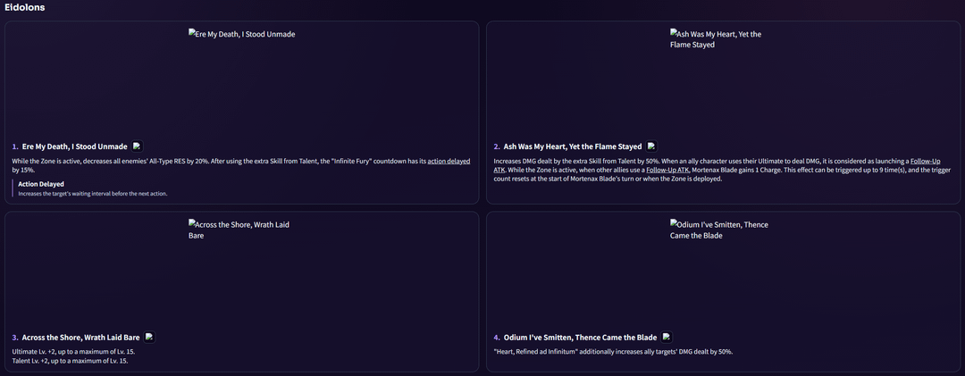
Task: Open the underlined "action delayed" keyword link
Action: pyautogui.click(x=448, y=161)
